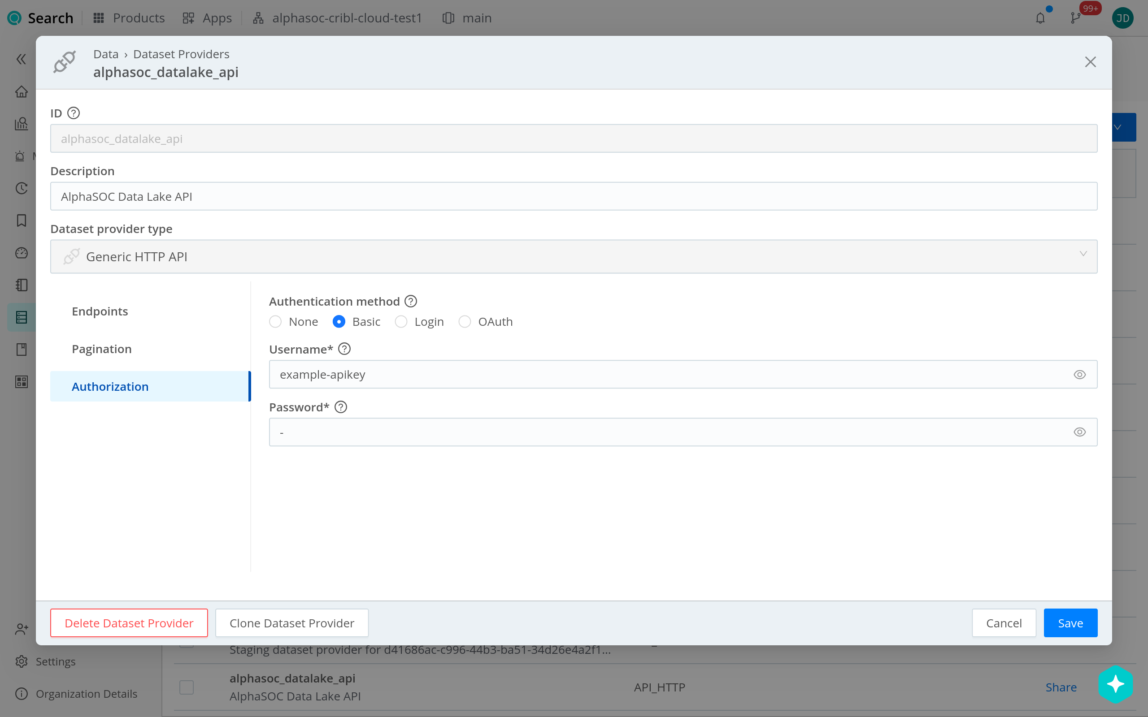Click into the Username field
The width and height of the screenshot is (1148, 717).
(683, 375)
